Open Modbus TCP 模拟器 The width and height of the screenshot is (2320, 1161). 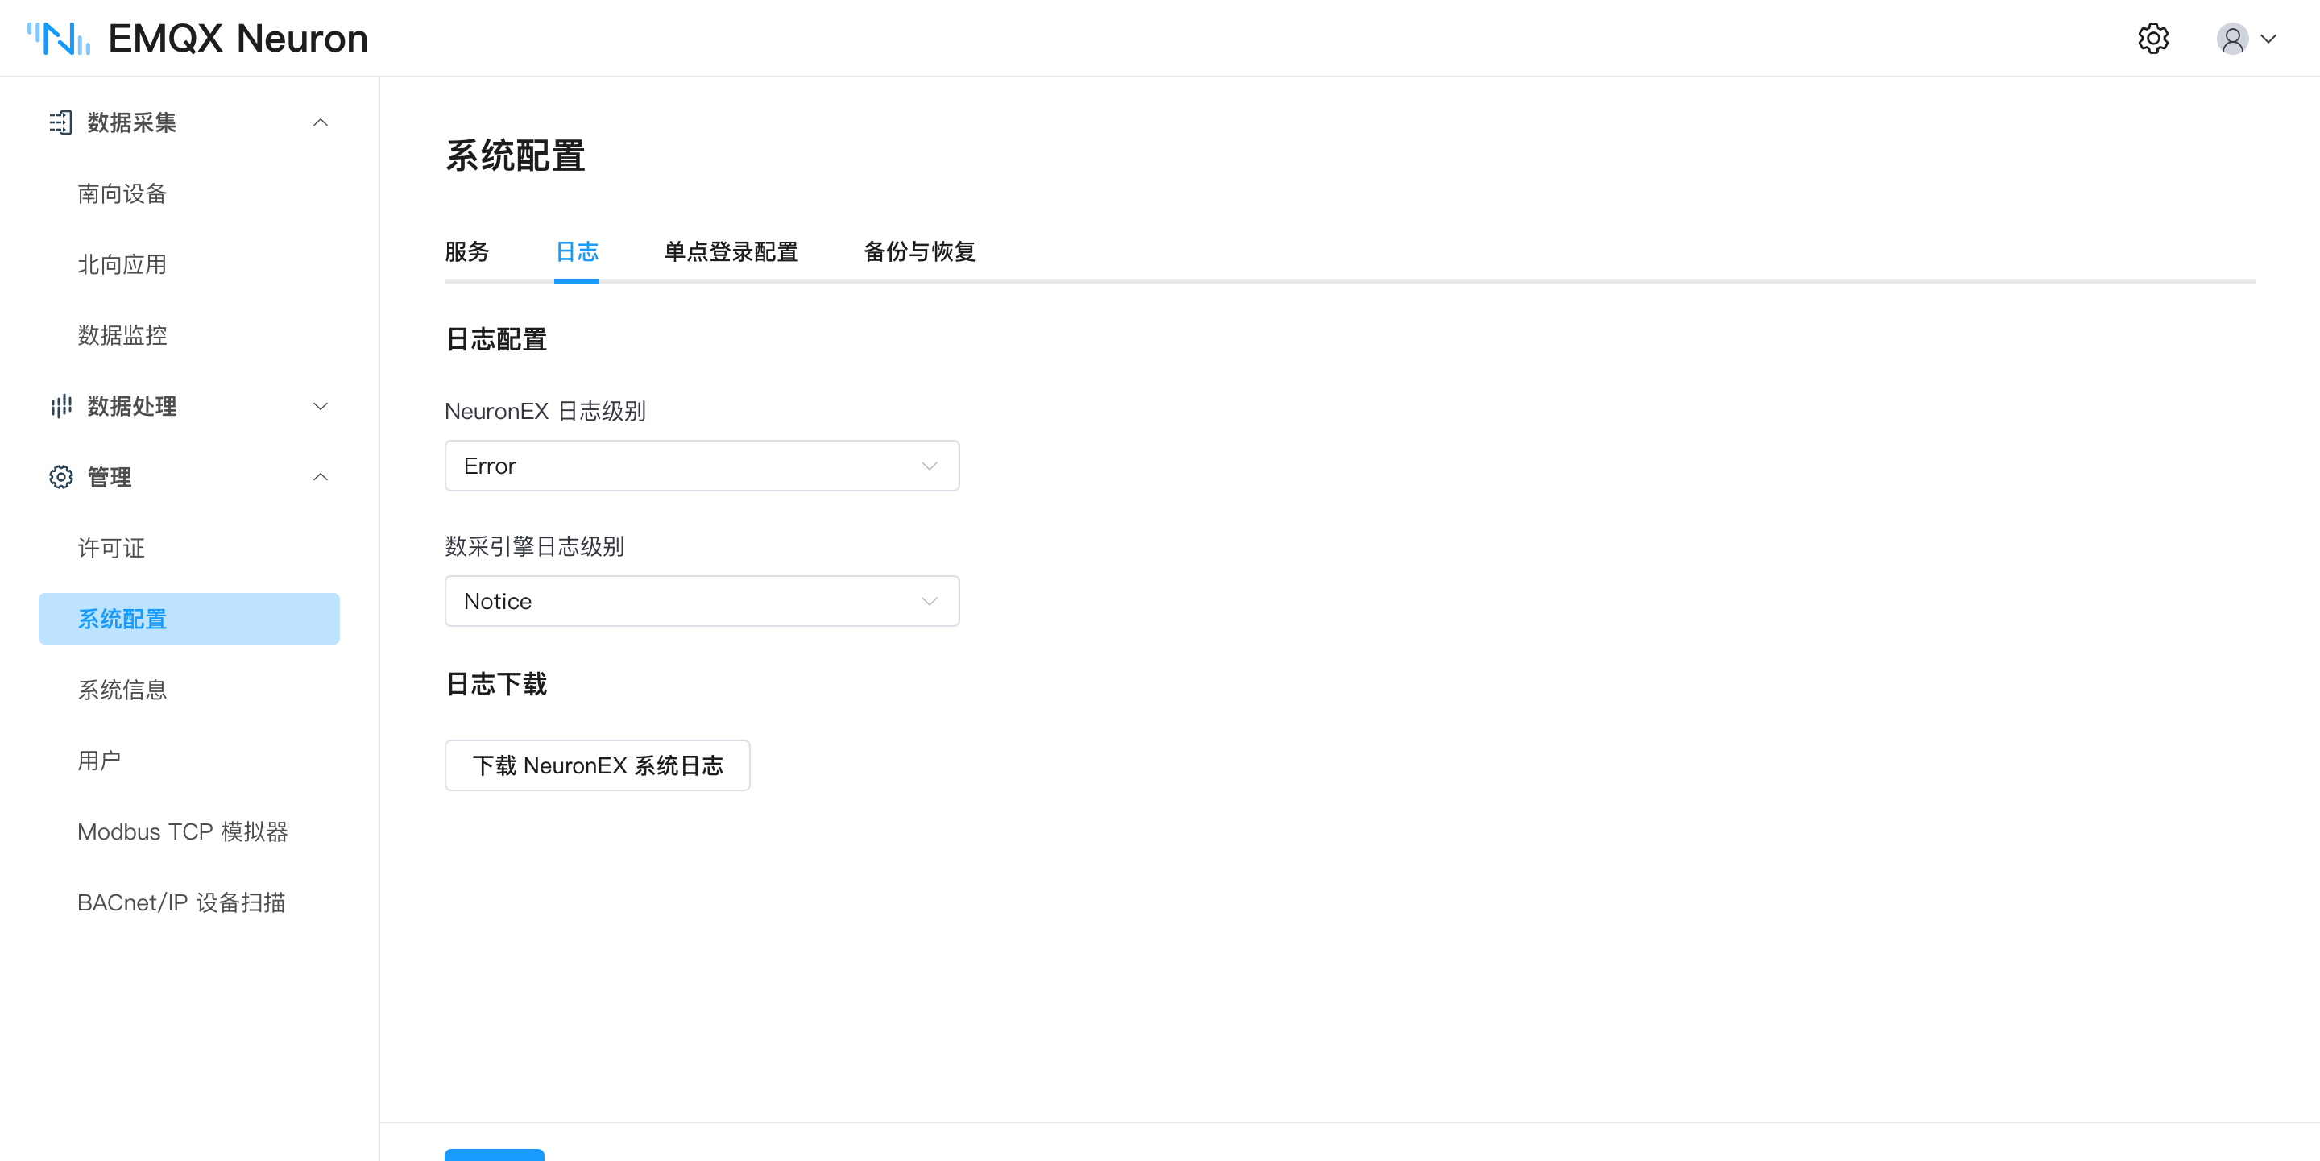click(182, 831)
